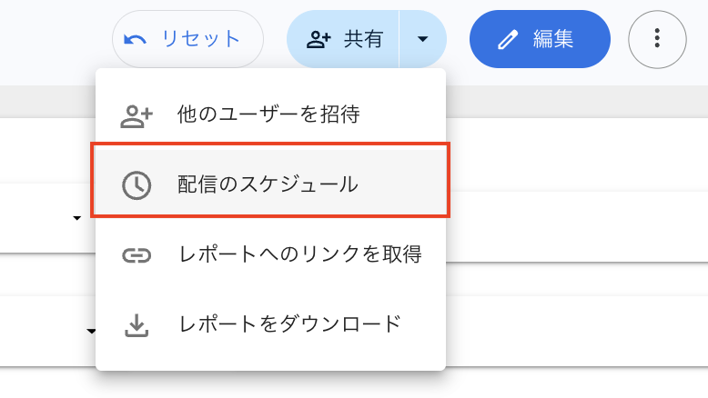Click the pencil icon on 編集 button
This screenshot has width=708, height=398.
point(507,39)
